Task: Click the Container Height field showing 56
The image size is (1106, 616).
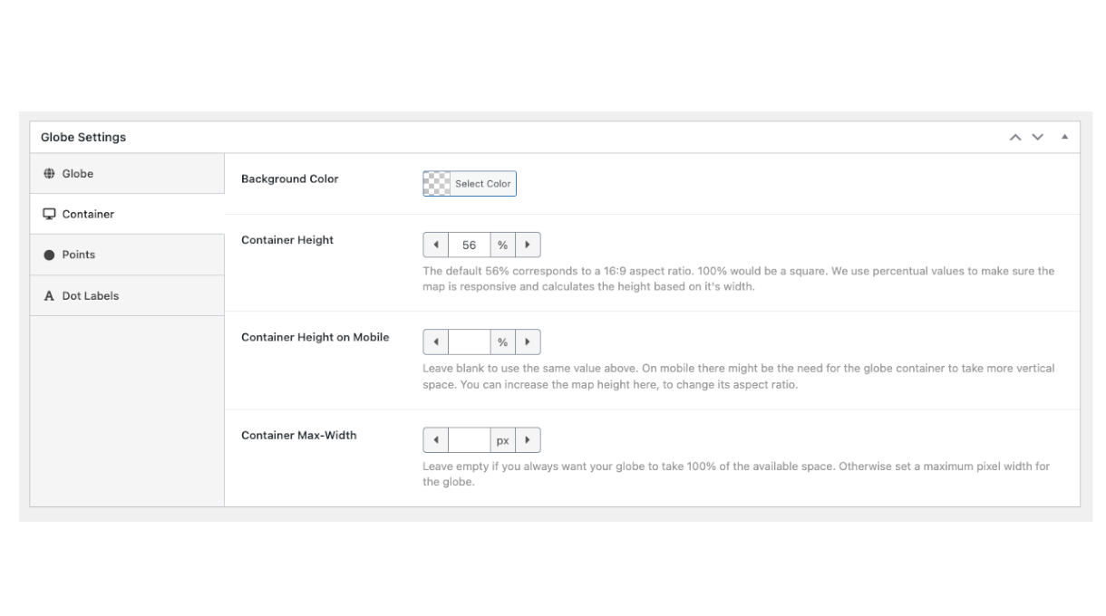Action: coord(470,245)
